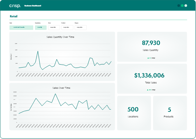Click the $1,336,006 total sales value
The image size is (196, 139).
pyautogui.click(x=149, y=75)
